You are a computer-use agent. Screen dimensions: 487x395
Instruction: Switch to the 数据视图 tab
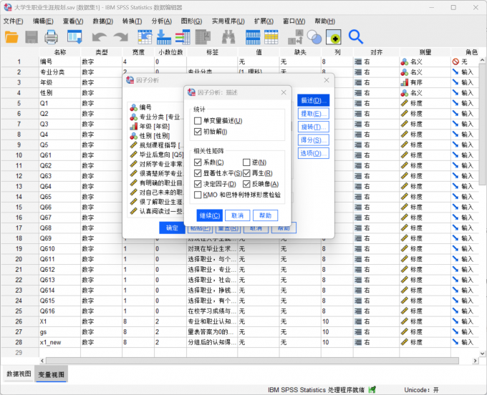(19, 374)
